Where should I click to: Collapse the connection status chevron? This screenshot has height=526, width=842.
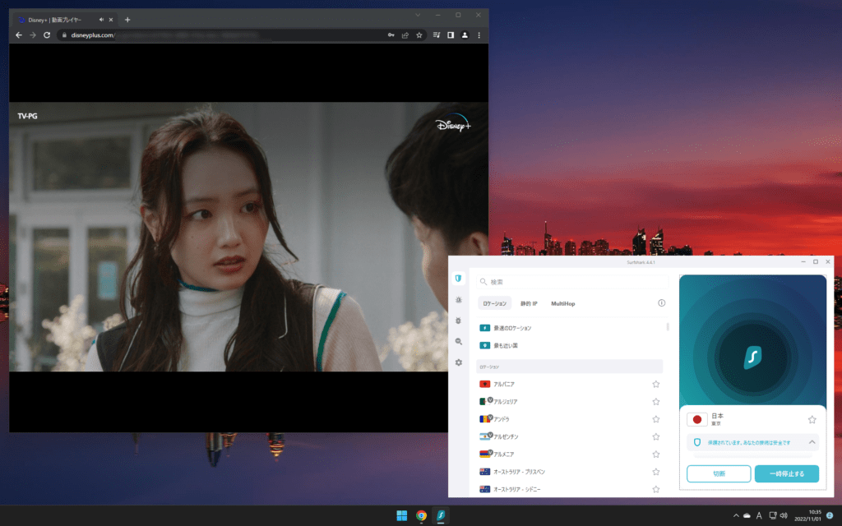pos(812,442)
